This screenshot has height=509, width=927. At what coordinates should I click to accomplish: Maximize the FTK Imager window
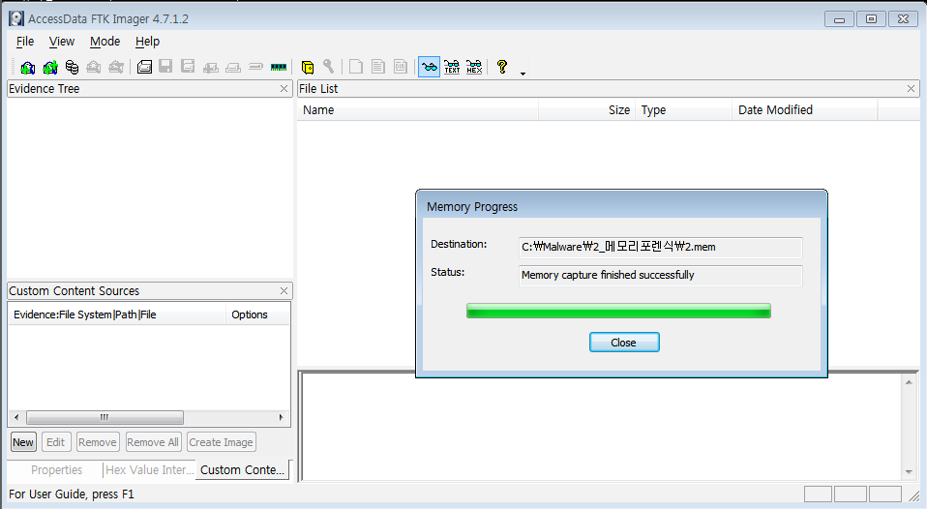pos(871,19)
